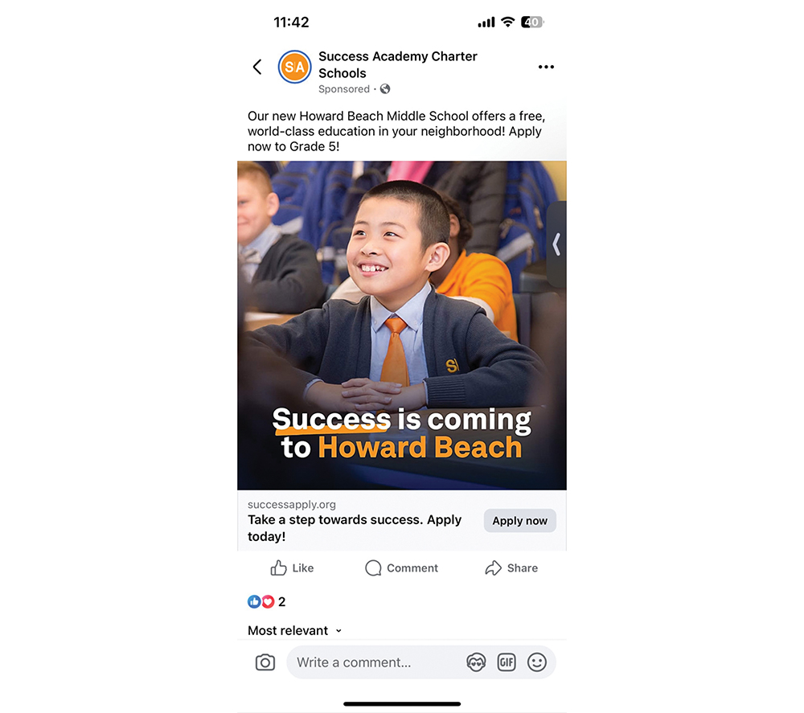
Task: Like the post with thumbs-up
Action: [292, 568]
